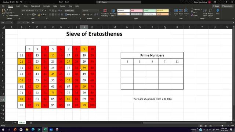Click the Insert Function fx icon
Viewport: 235px width, 132px height.
28,22
